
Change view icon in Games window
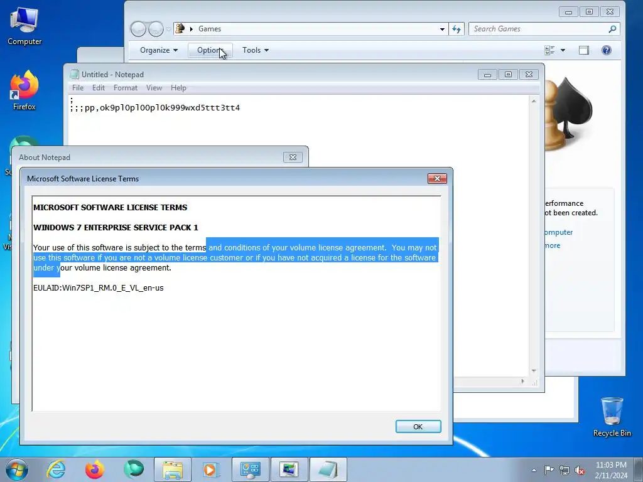point(549,50)
